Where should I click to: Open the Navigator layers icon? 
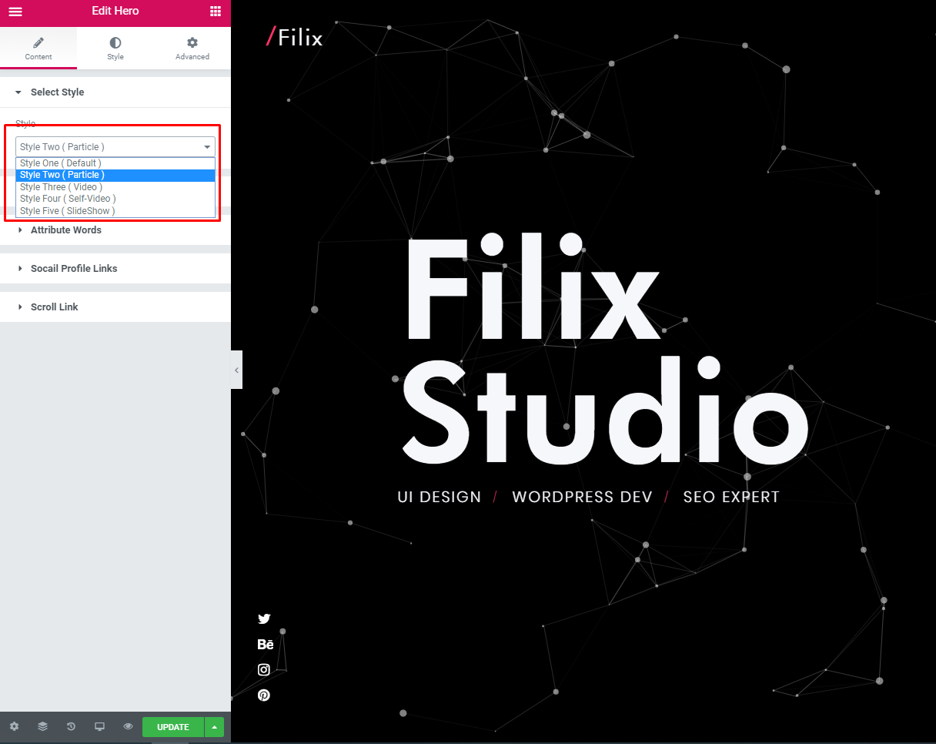pyautogui.click(x=42, y=726)
